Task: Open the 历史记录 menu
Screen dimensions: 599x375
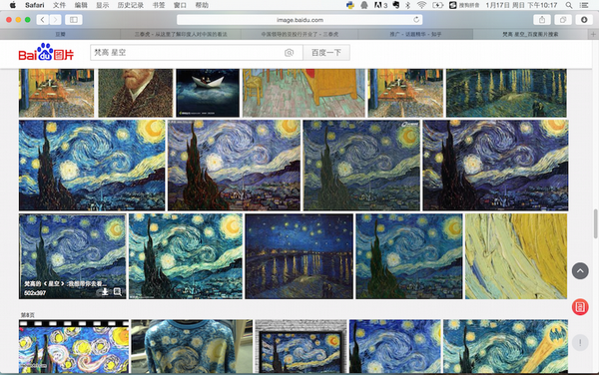Action: click(x=130, y=5)
